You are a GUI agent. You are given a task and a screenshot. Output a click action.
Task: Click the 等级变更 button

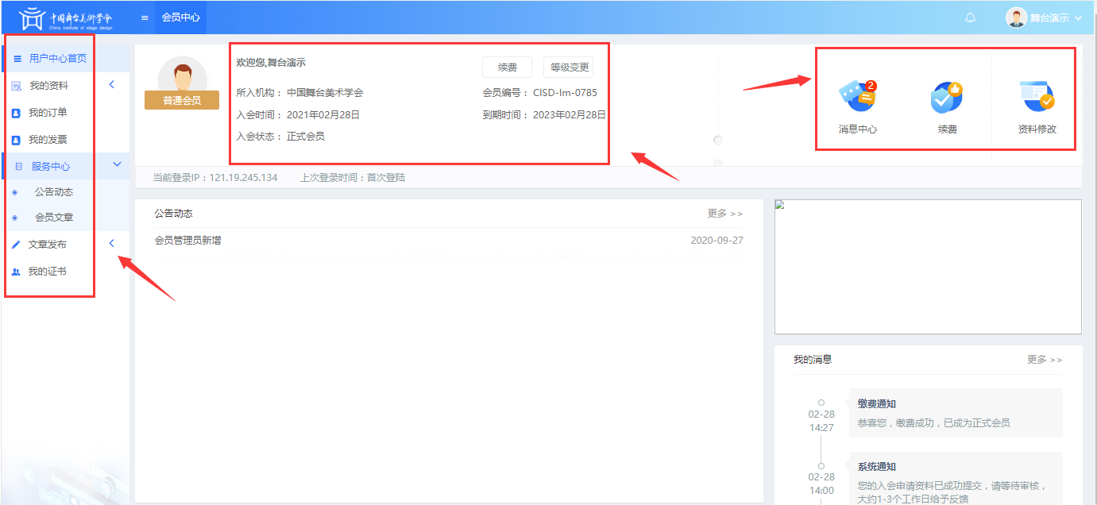[568, 67]
